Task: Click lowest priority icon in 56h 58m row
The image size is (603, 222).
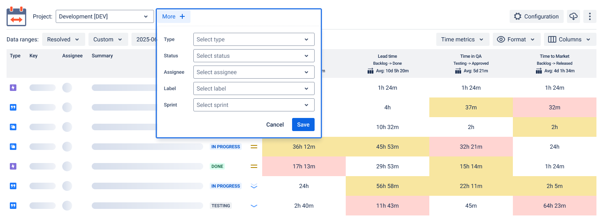Action: pos(254,186)
